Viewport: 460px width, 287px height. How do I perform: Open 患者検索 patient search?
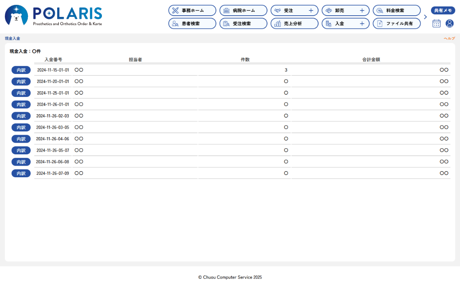tap(192, 24)
